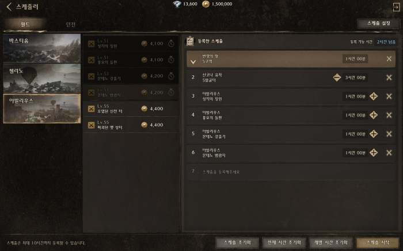Open the 1시간 00분 time field on row 5
This screenshot has height=251, width=403.
[355, 134]
